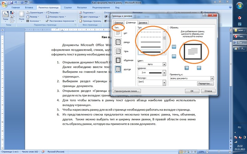Switch to the Рецензирование ribbon tab
This screenshot has width=247, height=154.
tap(101, 8)
